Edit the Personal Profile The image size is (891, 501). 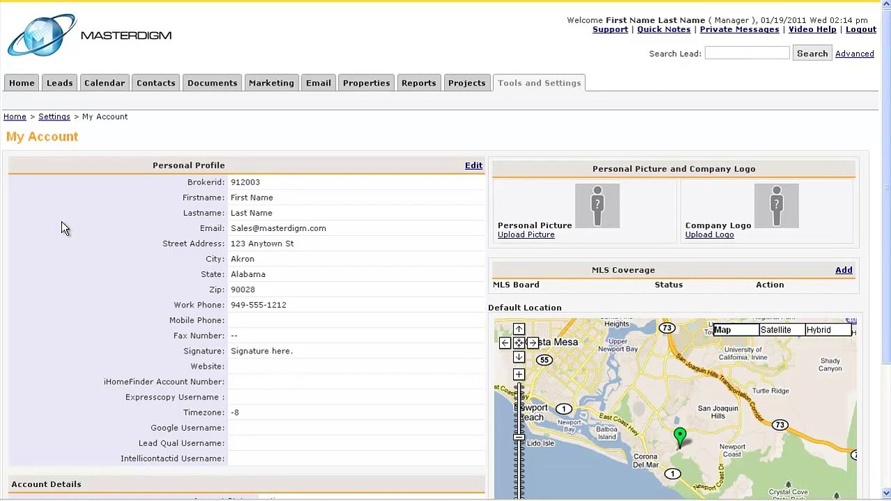coord(473,166)
